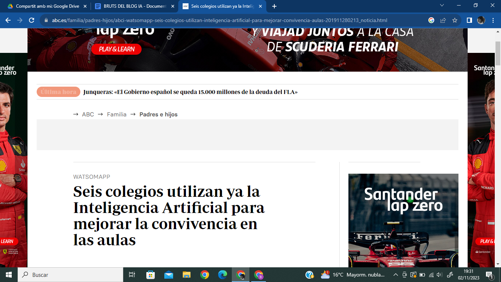Click the Última hora label
Image resolution: width=501 pixels, height=282 pixels.
coord(59,92)
